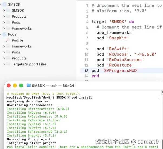
Task: Click "Installing RxSwift (6.6.0)" in the Terminal
Action: coord(32,128)
